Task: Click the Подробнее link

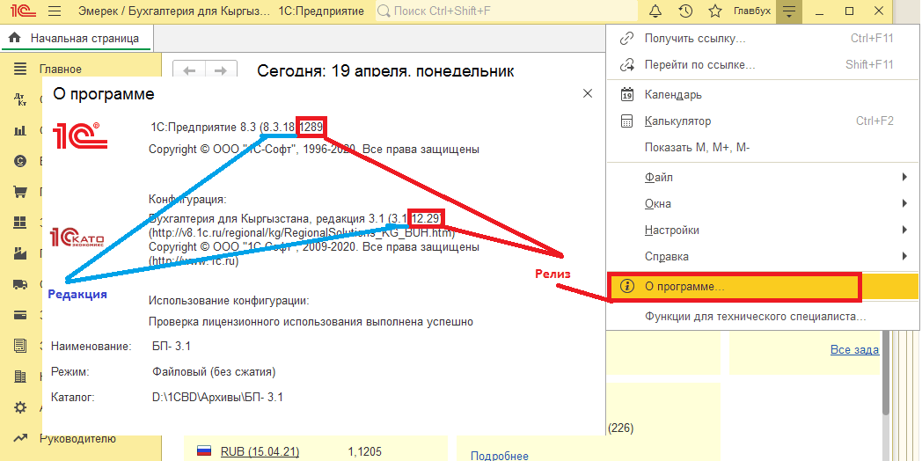Action: point(499,455)
